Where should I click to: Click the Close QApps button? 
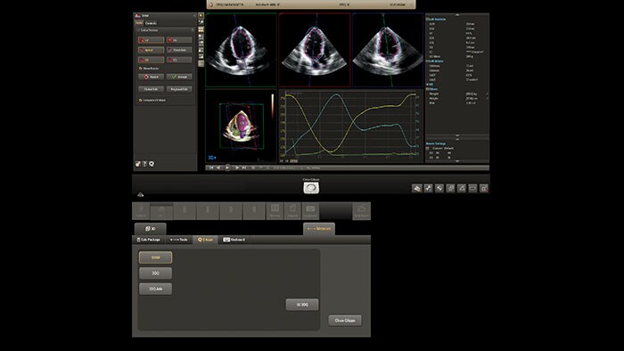[x=345, y=321]
